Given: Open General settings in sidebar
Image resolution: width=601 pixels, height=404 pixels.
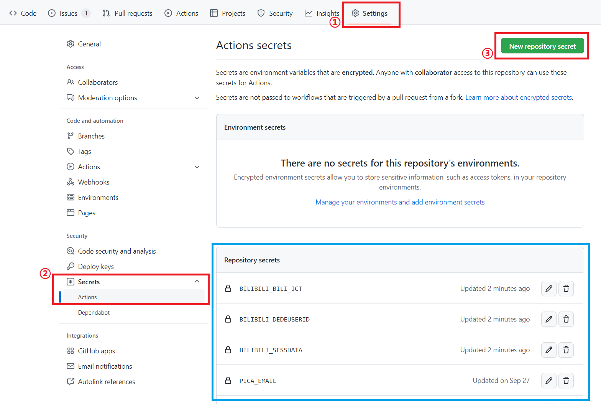Looking at the screenshot, I should 133,44.
